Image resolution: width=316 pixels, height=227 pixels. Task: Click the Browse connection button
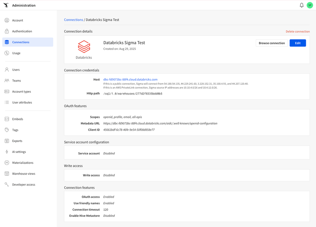271,43
